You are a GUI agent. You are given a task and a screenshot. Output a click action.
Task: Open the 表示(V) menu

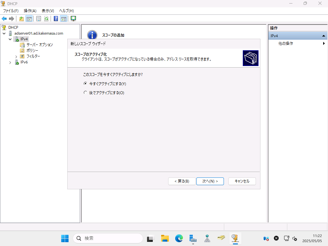coord(48,11)
